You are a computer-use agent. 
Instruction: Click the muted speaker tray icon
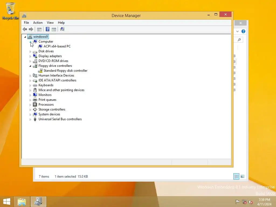coord(251,202)
